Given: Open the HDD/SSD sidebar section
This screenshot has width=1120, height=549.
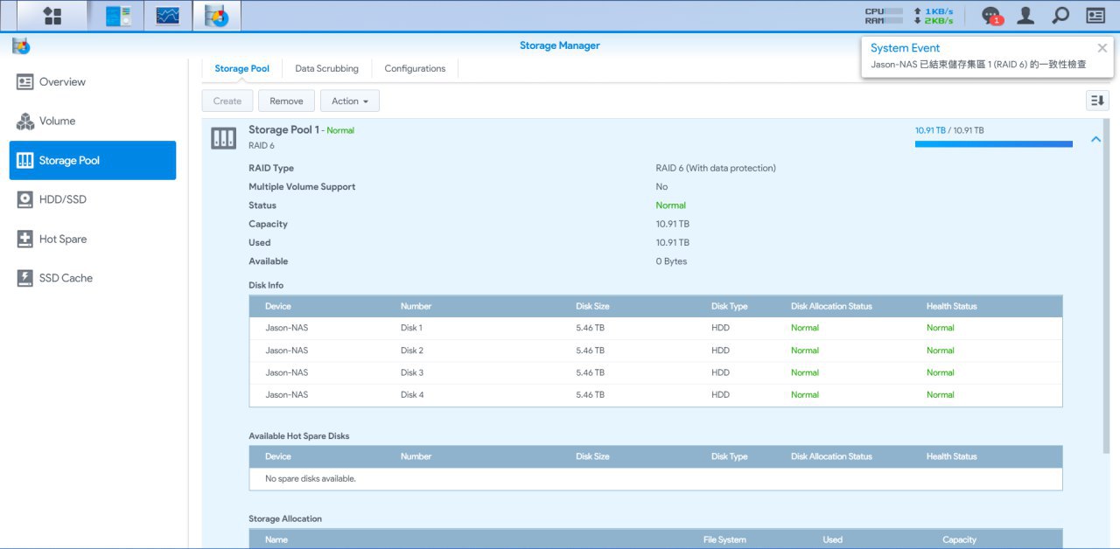Looking at the screenshot, I should click(62, 199).
